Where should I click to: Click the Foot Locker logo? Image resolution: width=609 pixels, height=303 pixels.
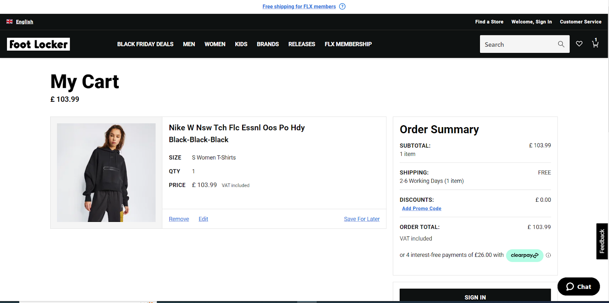point(38,44)
